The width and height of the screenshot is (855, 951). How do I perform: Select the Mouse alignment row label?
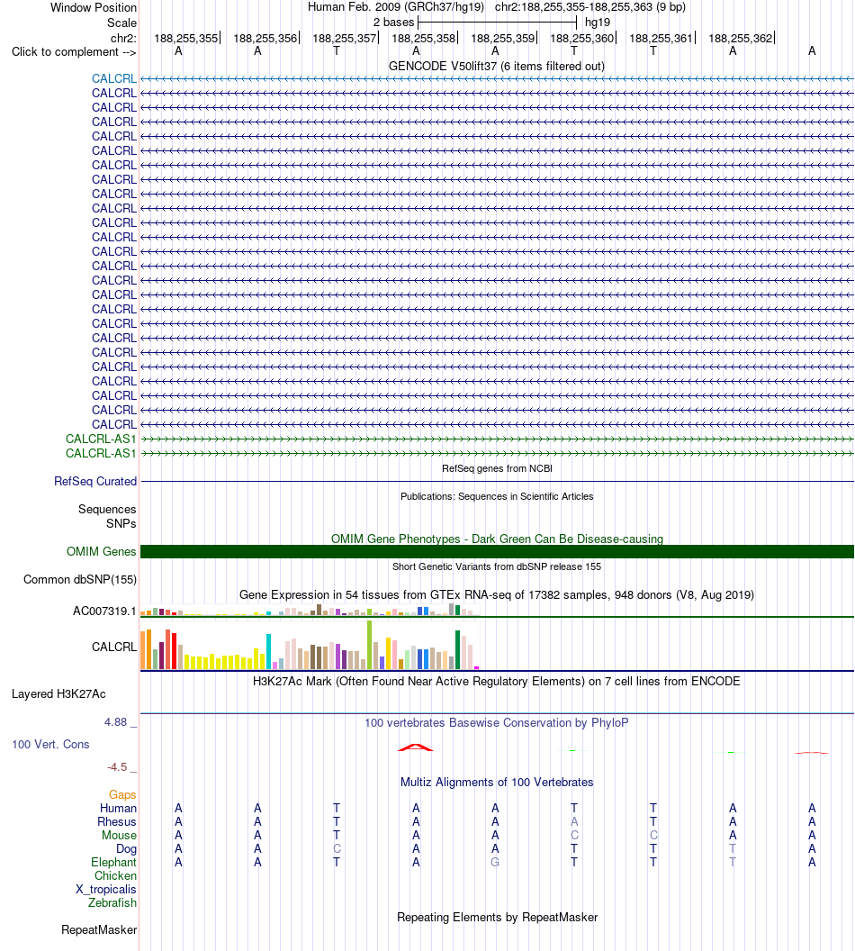click(120, 836)
